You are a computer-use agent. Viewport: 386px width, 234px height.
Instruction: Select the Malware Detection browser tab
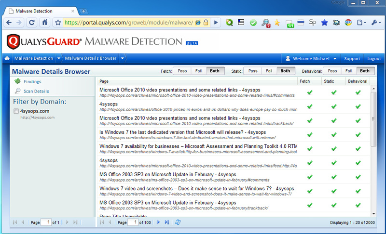[41, 11]
